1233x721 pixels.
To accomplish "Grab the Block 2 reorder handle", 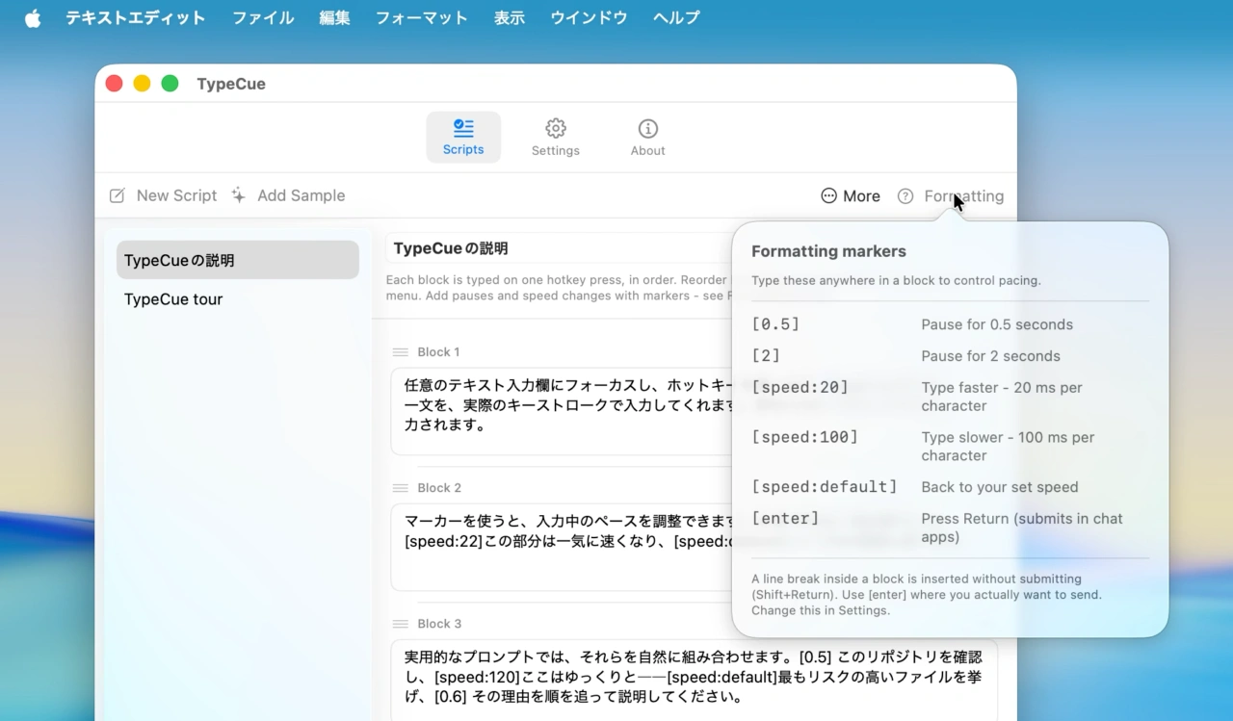I will click(x=401, y=488).
